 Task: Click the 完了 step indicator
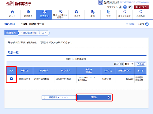coord(44,33)
